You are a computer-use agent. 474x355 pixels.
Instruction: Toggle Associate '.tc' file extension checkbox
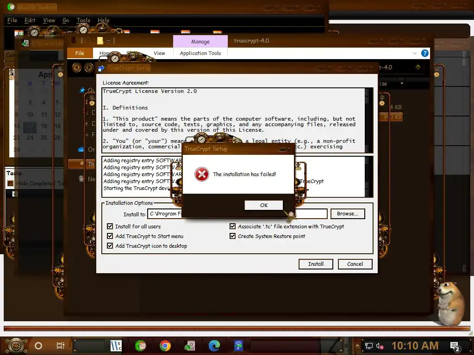(232, 226)
